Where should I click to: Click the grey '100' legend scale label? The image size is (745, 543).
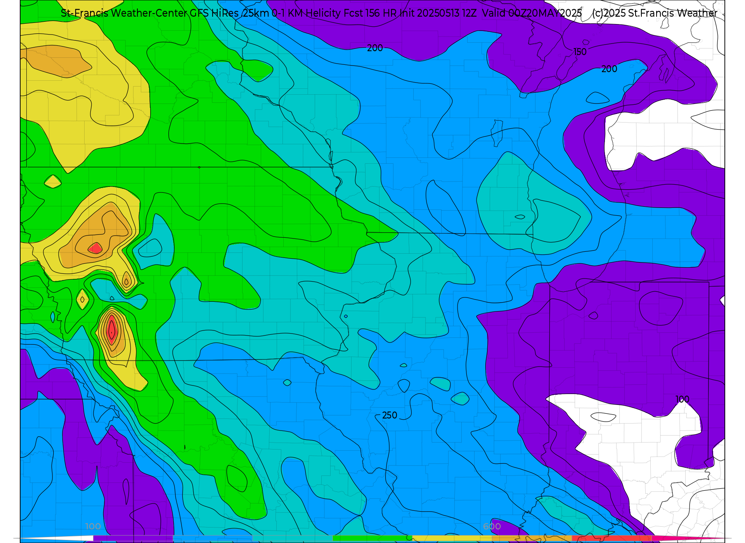pyautogui.click(x=93, y=526)
